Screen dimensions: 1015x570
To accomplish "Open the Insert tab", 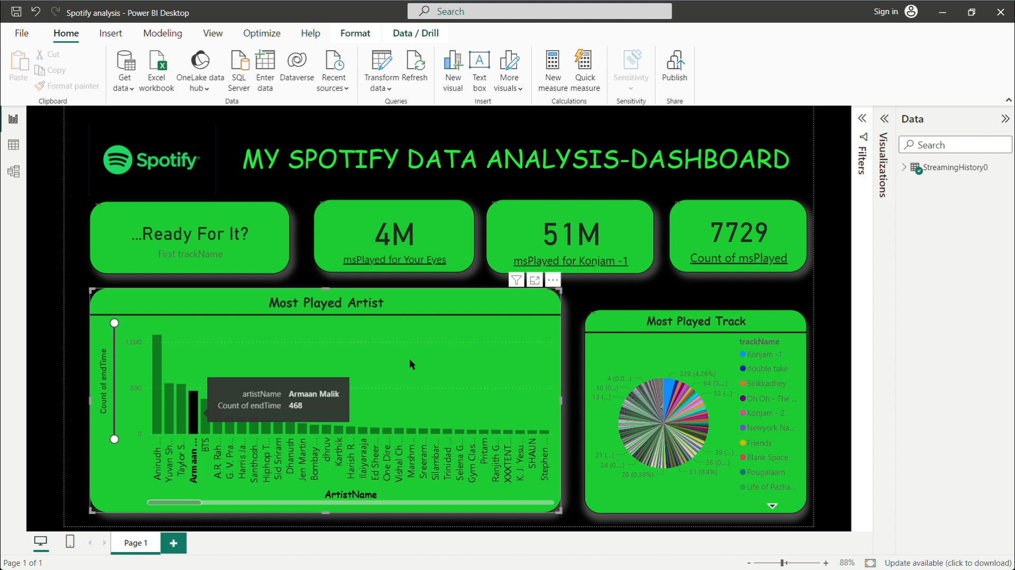I will tap(110, 33).
